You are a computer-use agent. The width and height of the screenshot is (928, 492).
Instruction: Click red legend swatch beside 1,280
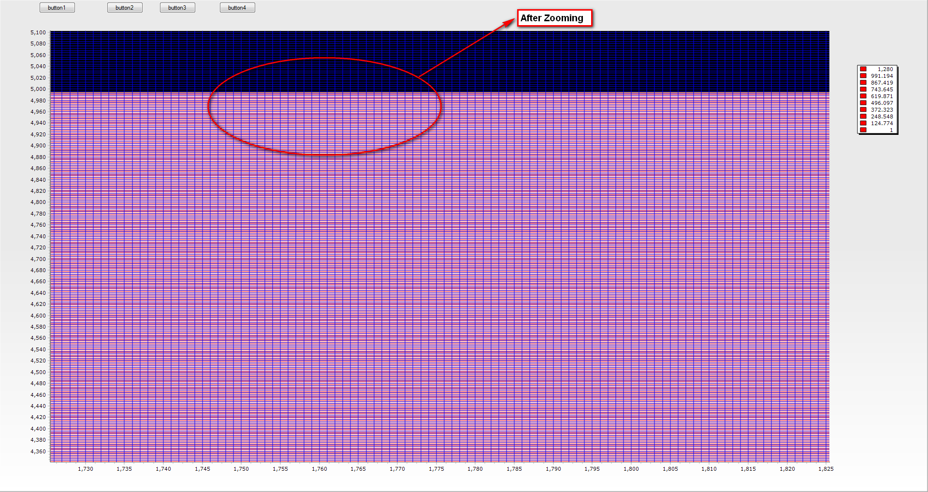click(863, 69)
